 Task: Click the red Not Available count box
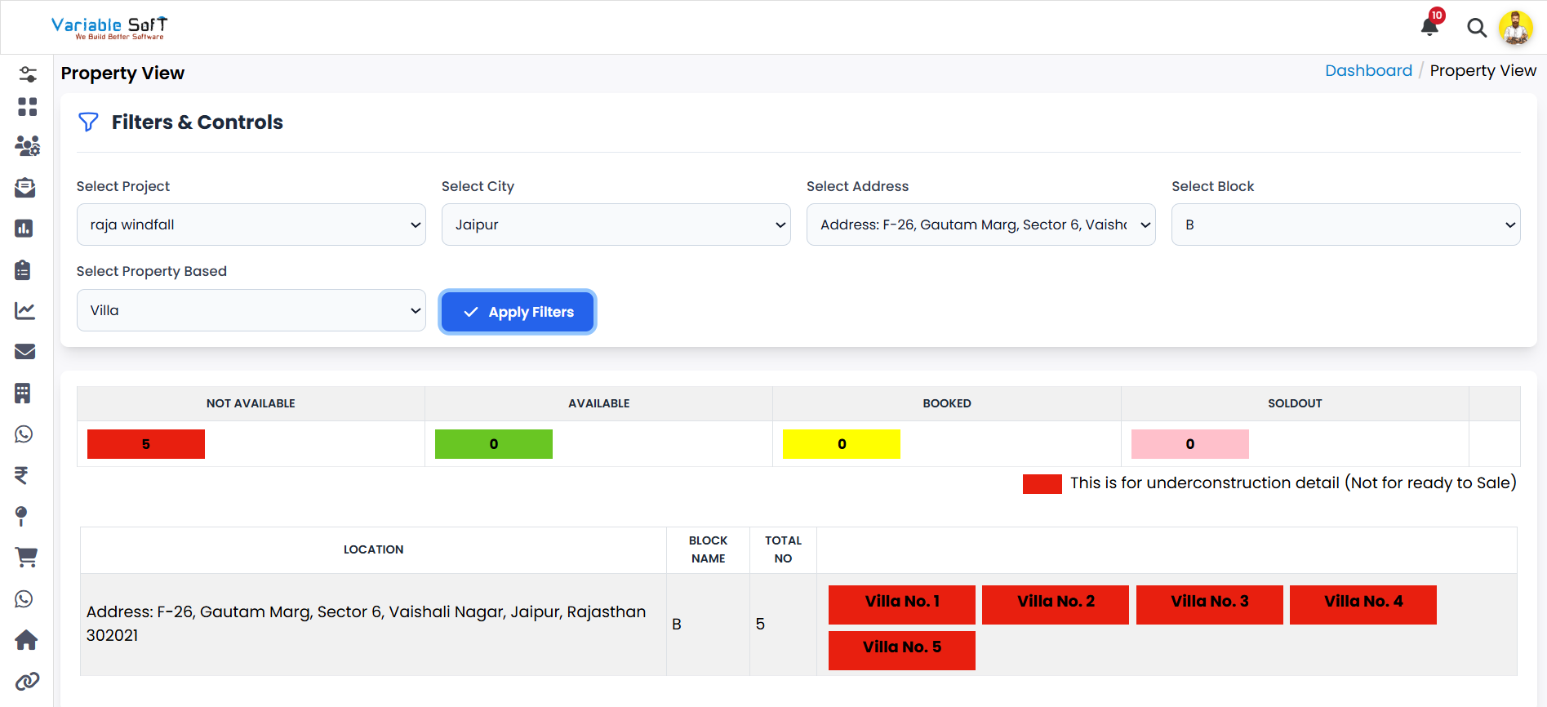click(x=146, y=444)
